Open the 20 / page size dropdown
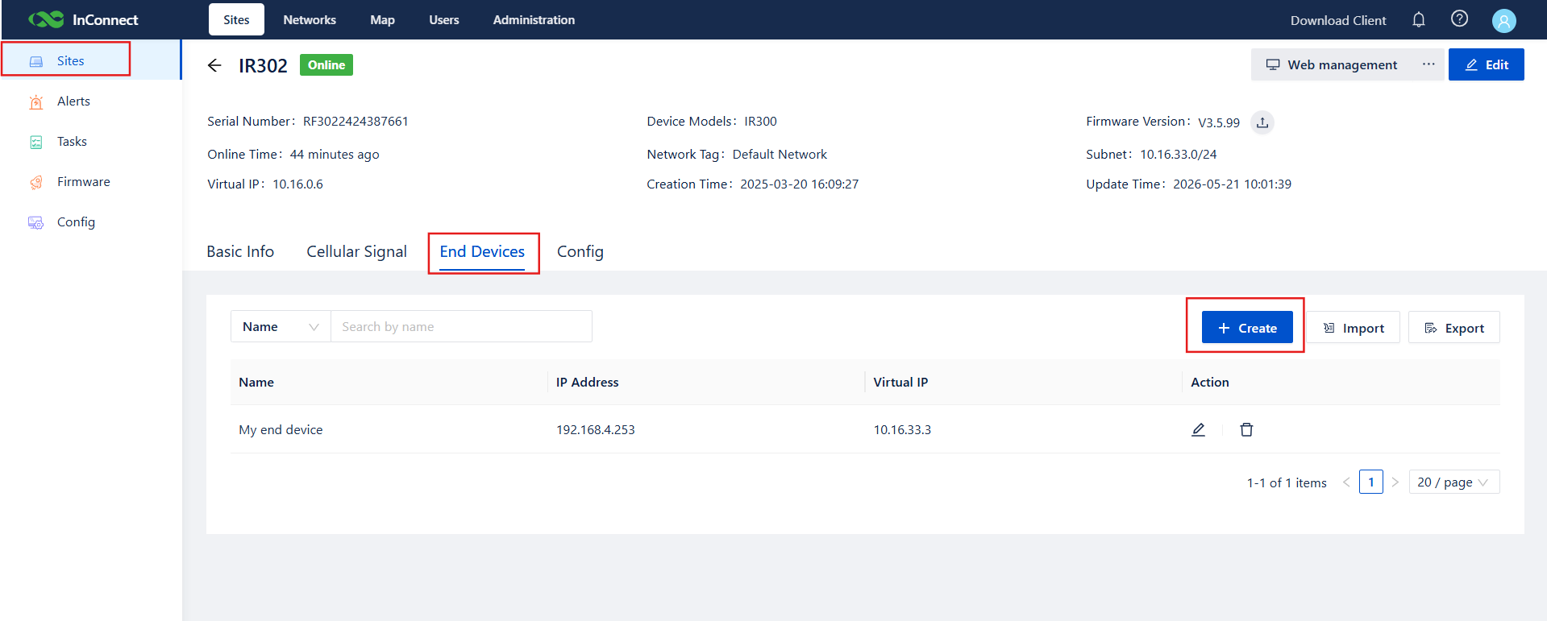The height and width of the screenshot is (621, 1547). pos(1454,482)
